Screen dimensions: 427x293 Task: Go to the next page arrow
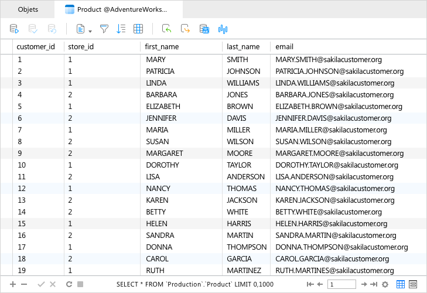364,284
